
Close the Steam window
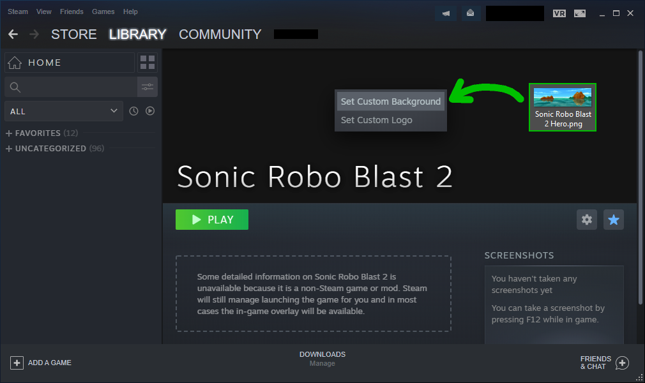pyautogui.click(x=630, y=13)
